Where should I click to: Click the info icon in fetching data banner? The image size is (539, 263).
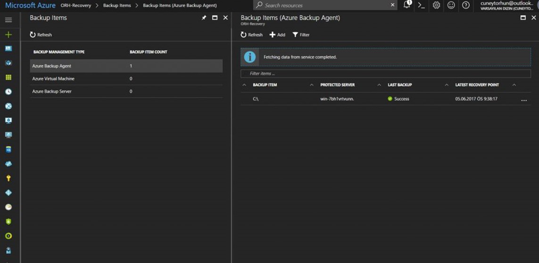click(250, 57)
